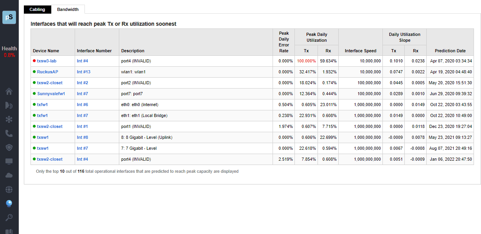The image size is (481, 234).
Task: Click Int #13 interface link
Action: tap(84, 72)
